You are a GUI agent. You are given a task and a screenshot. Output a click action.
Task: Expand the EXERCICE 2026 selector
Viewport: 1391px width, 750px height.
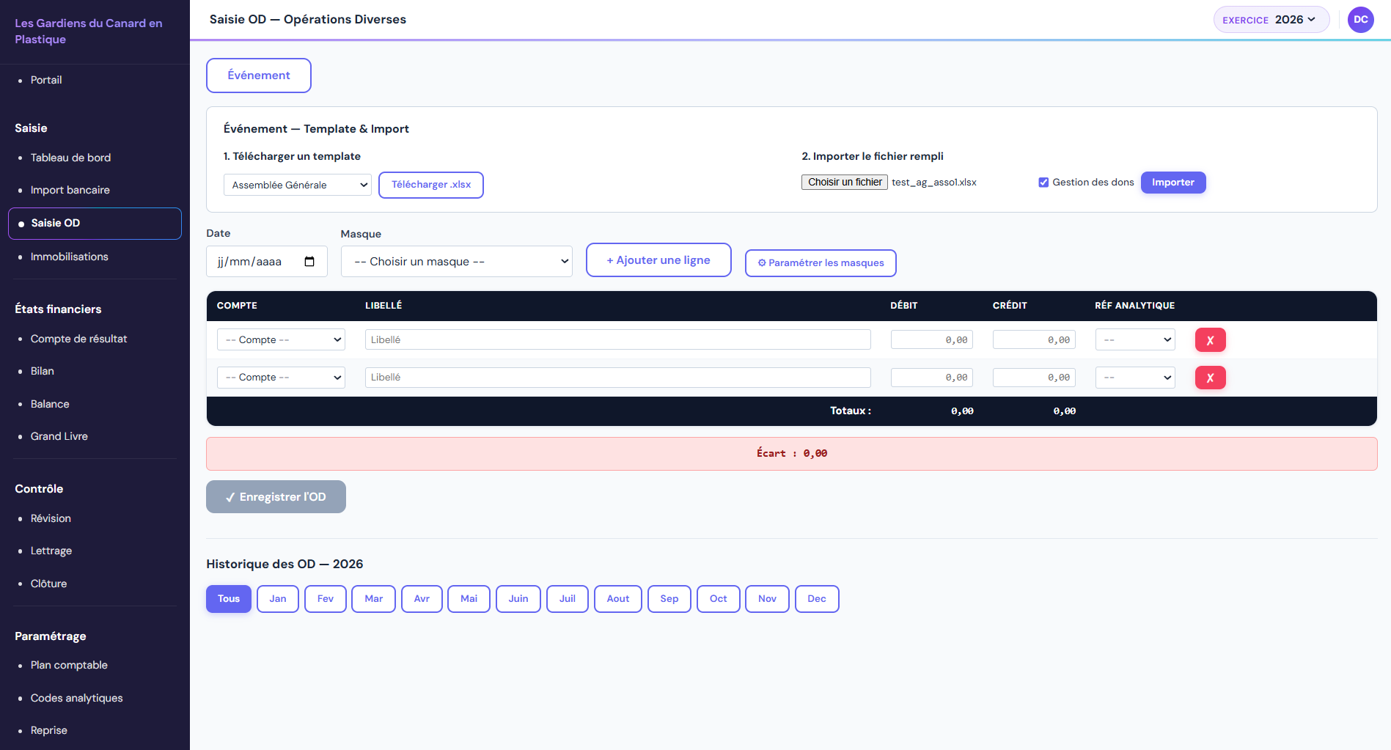pyautogui.click(x=1271, y=19)
